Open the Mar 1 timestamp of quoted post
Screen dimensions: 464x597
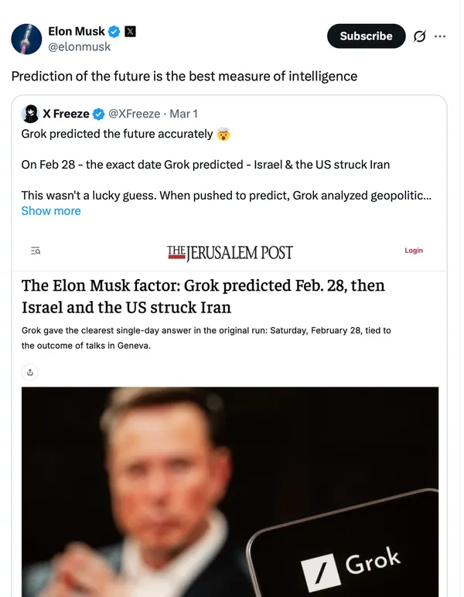[x=184, y=114]
